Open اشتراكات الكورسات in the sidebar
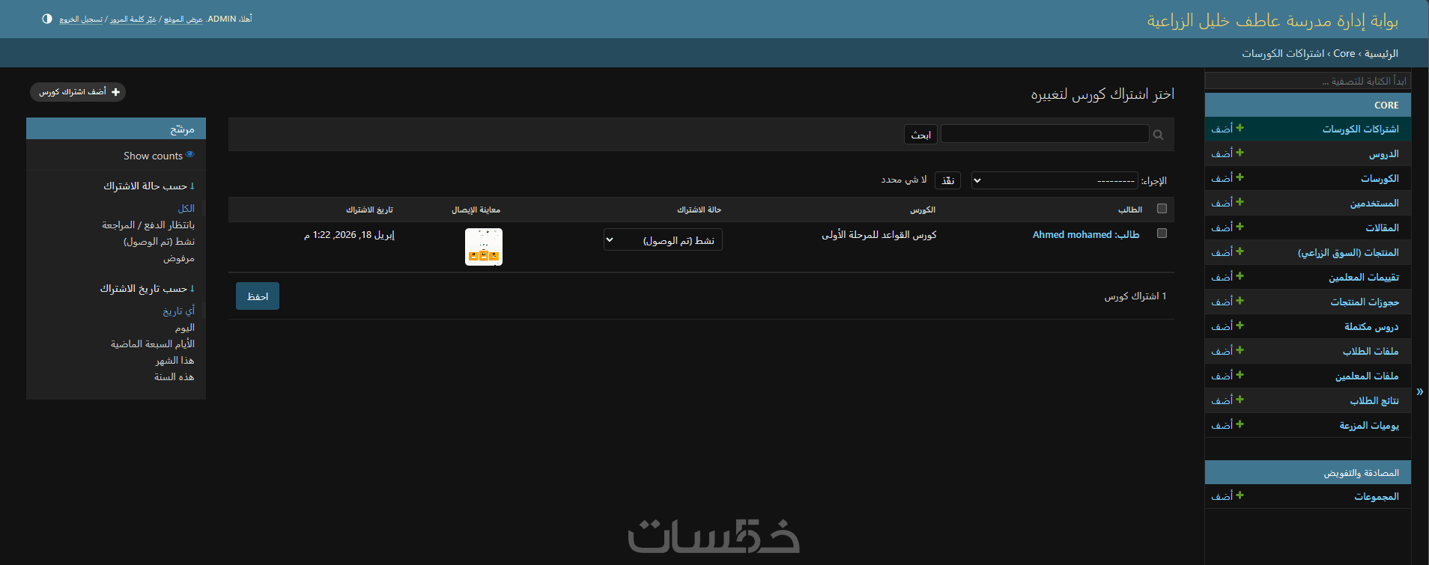The image size is (1429, 565). (1360, 129)
